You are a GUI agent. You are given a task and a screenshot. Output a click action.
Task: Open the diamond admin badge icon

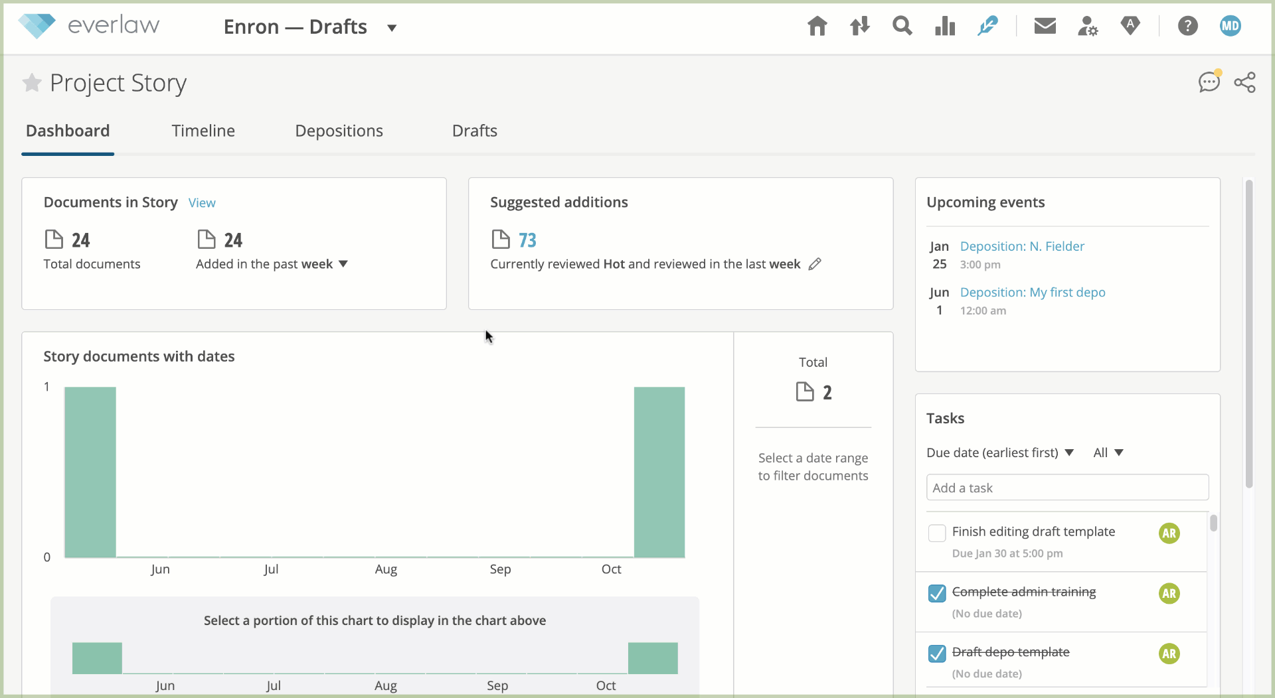[1130, 26]
